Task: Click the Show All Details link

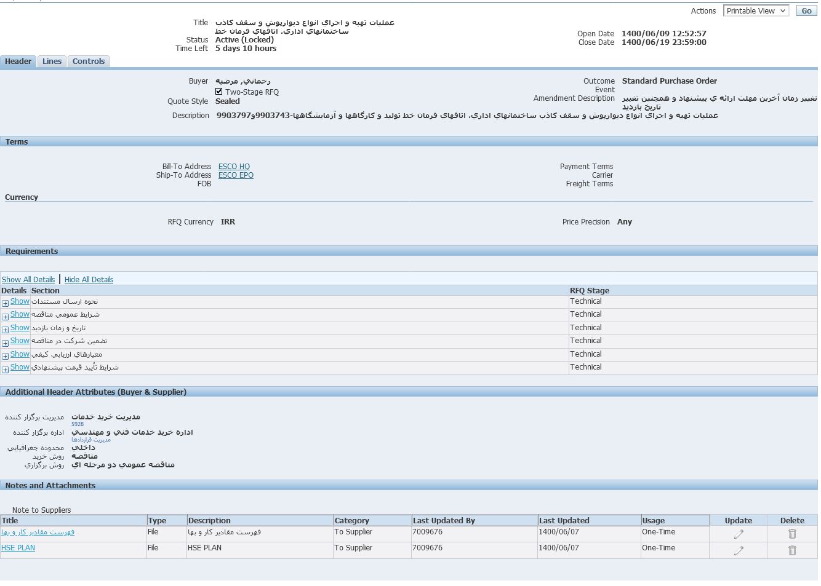Action: (28, 280)
